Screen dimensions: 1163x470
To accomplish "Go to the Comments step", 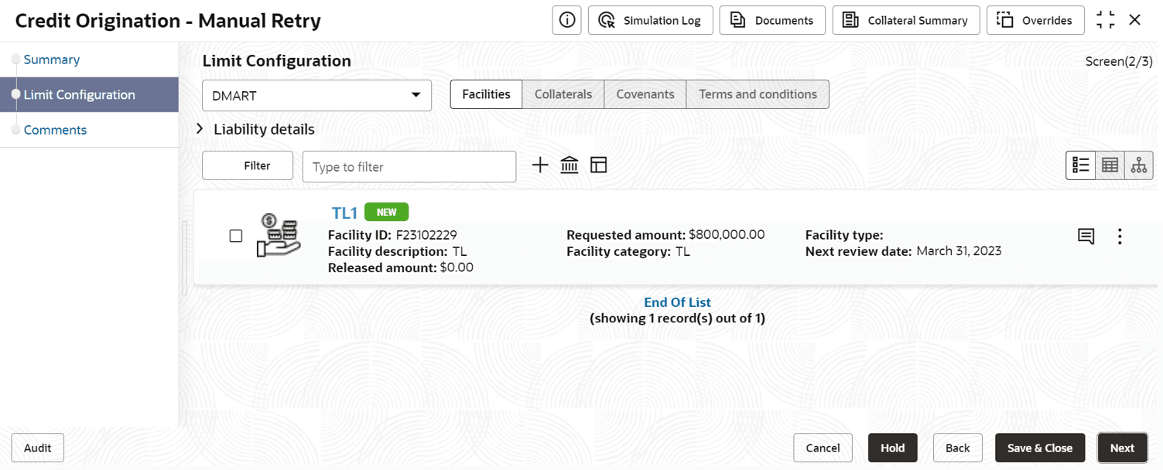I will pyautogui.click(x=55, y=130).
